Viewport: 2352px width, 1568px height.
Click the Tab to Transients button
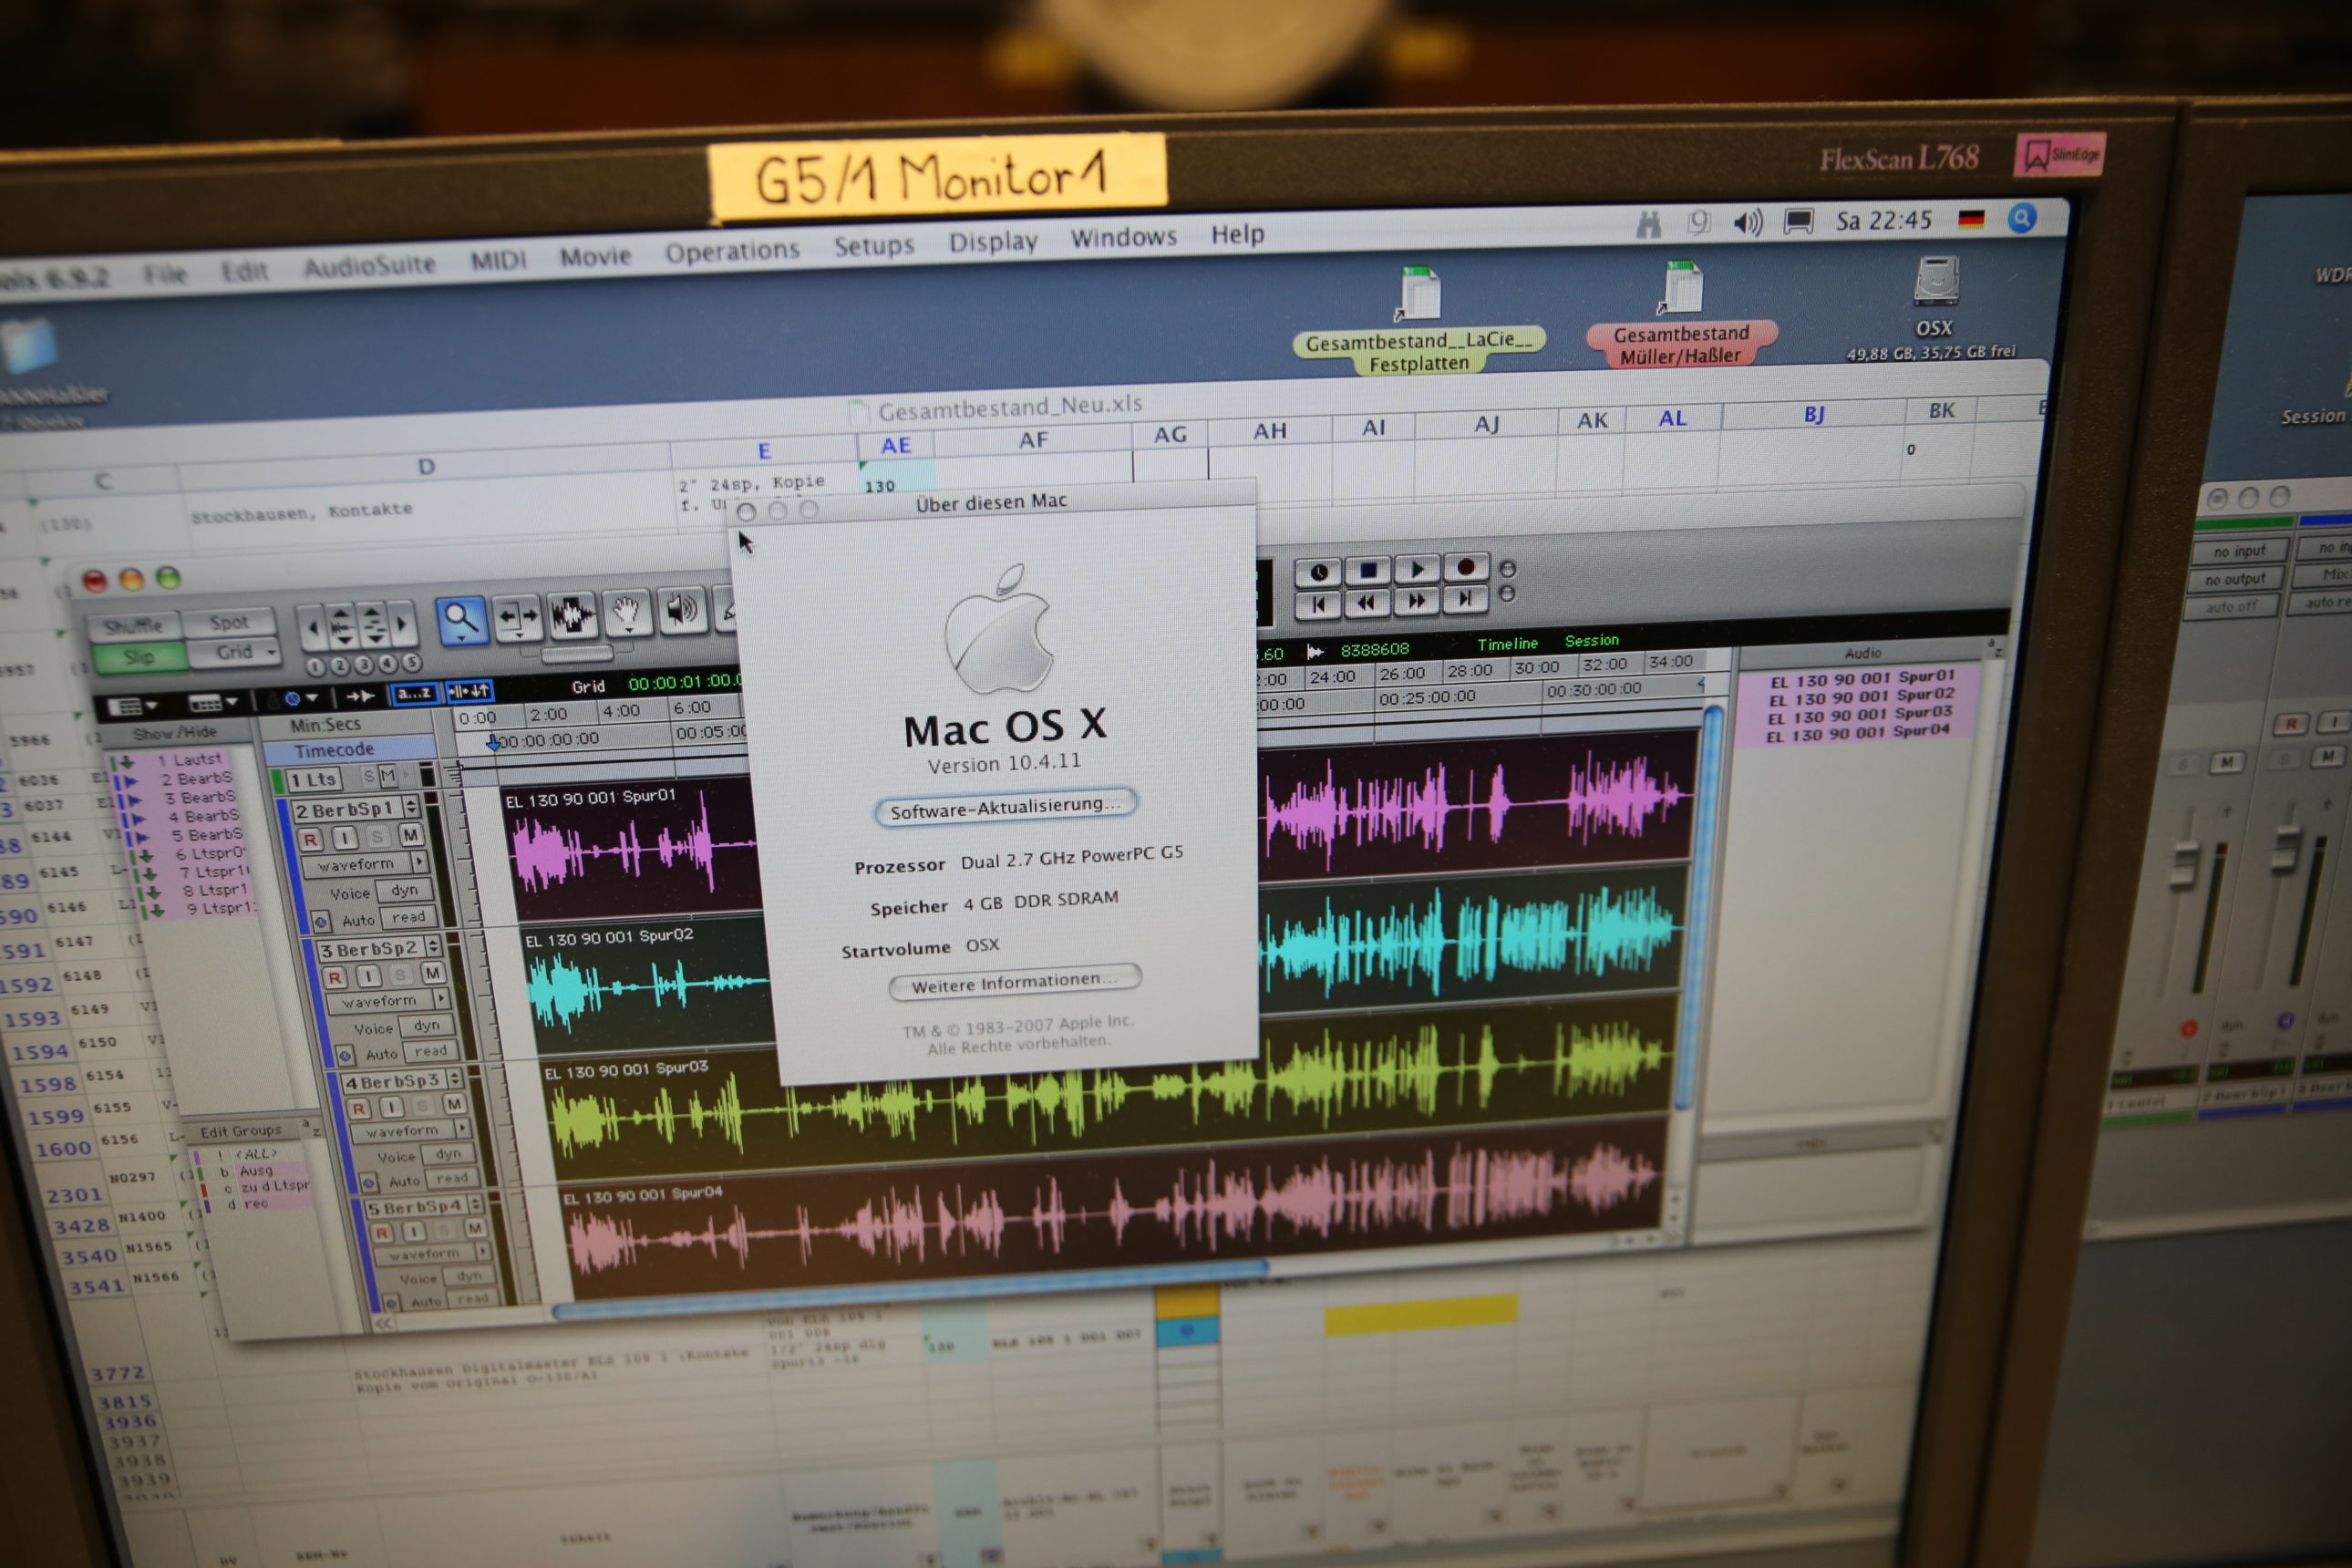click(x=360, y=696)
